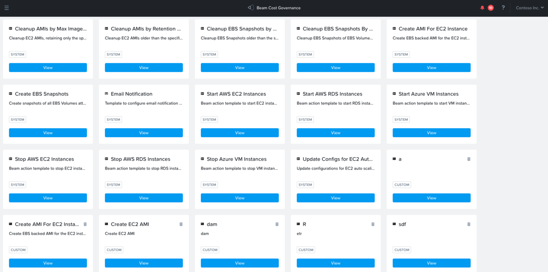This screenshot has height=272, width=548.
Task: Click the Start AWS RDS Instances title
Action: [332, 94]
